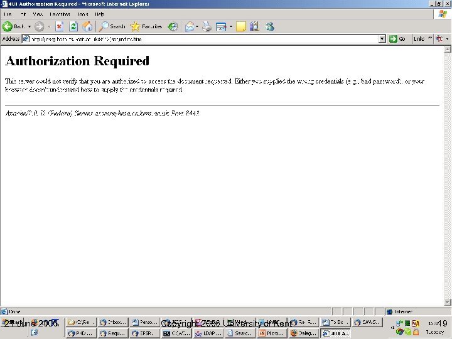
Task: Expand the Back button history dropdown
Action: pyautogui.click(x=30, y=26)
